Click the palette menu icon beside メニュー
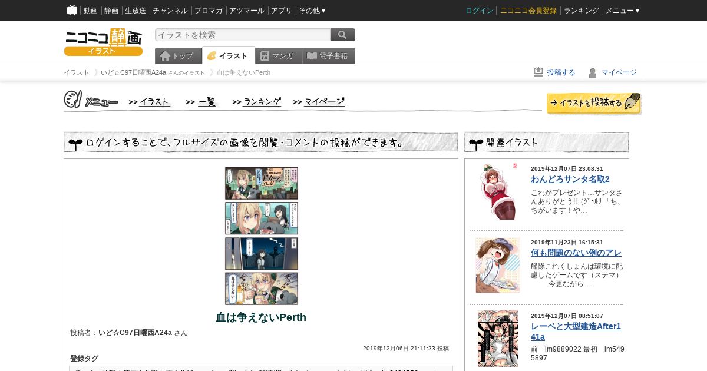707x371 pixels. click(72, 100)
